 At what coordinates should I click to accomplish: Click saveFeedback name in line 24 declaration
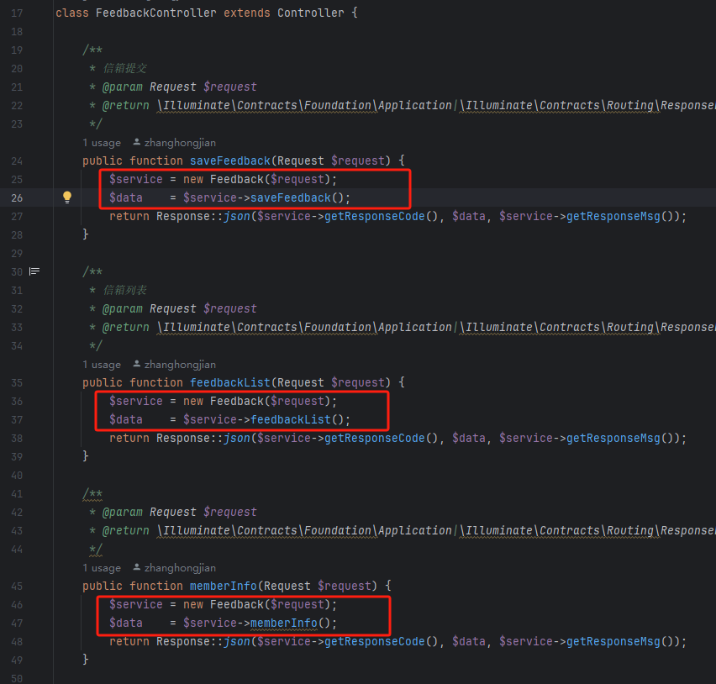229,160
